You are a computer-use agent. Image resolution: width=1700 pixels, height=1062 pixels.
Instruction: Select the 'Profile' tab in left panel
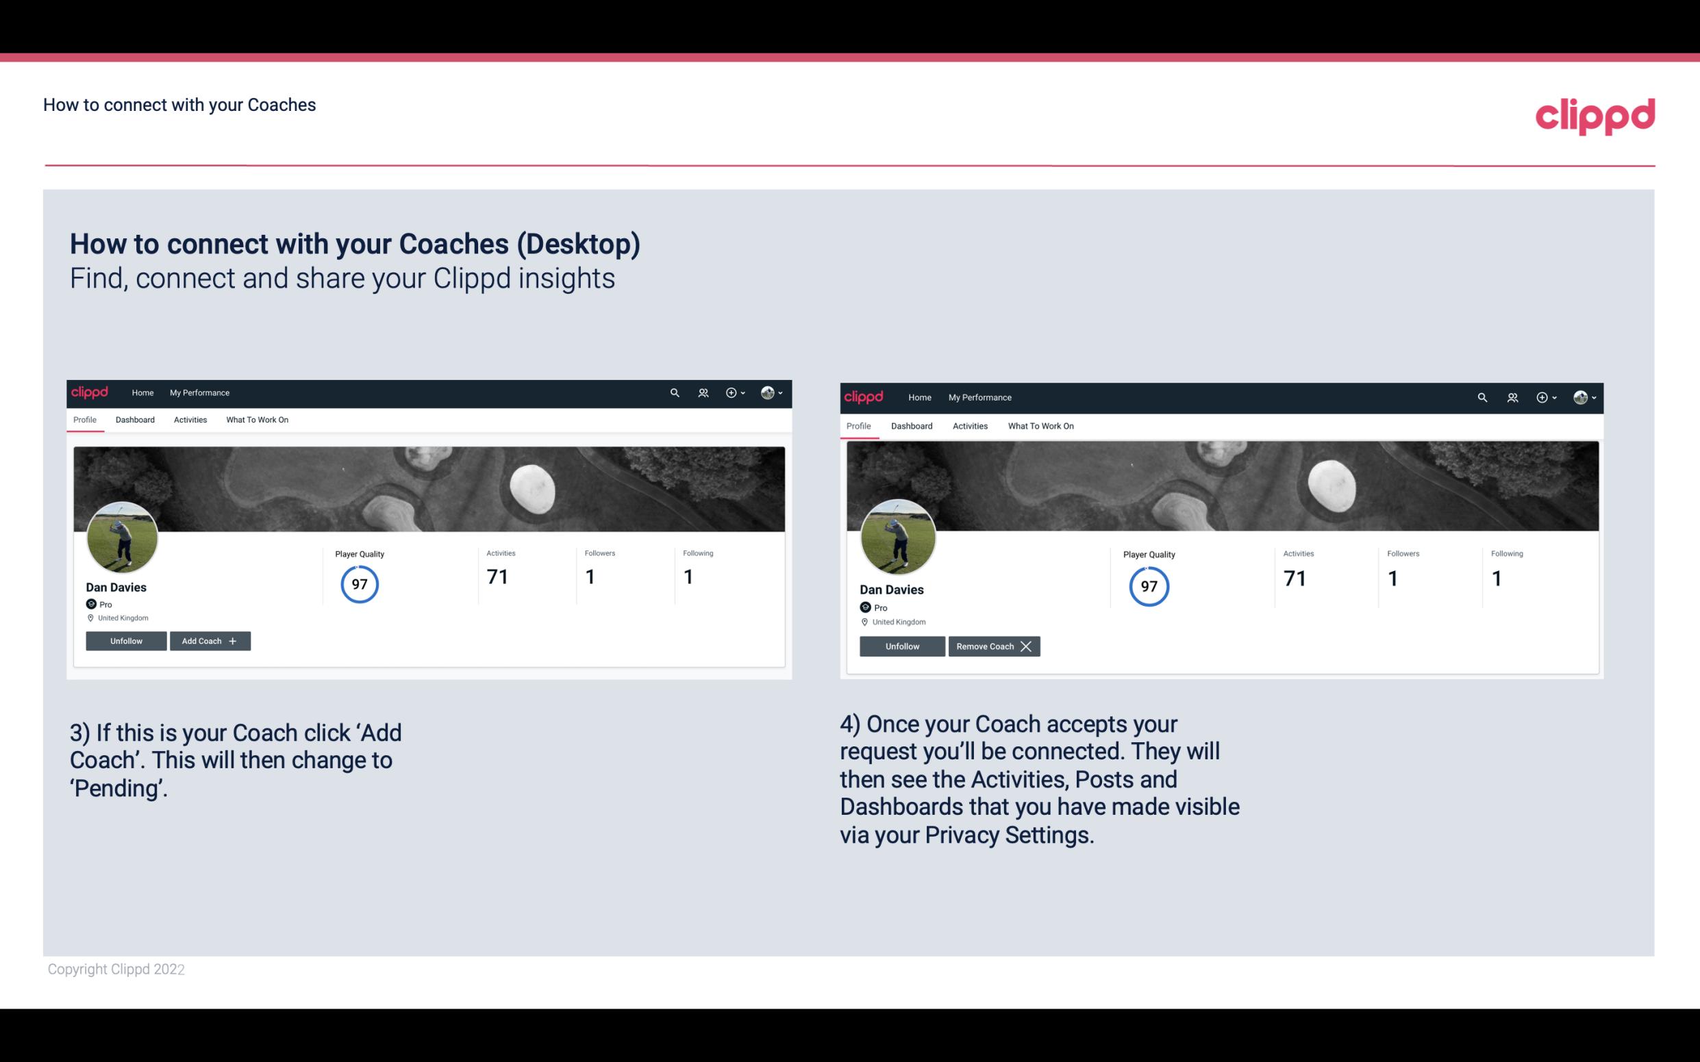click(84, 418)
